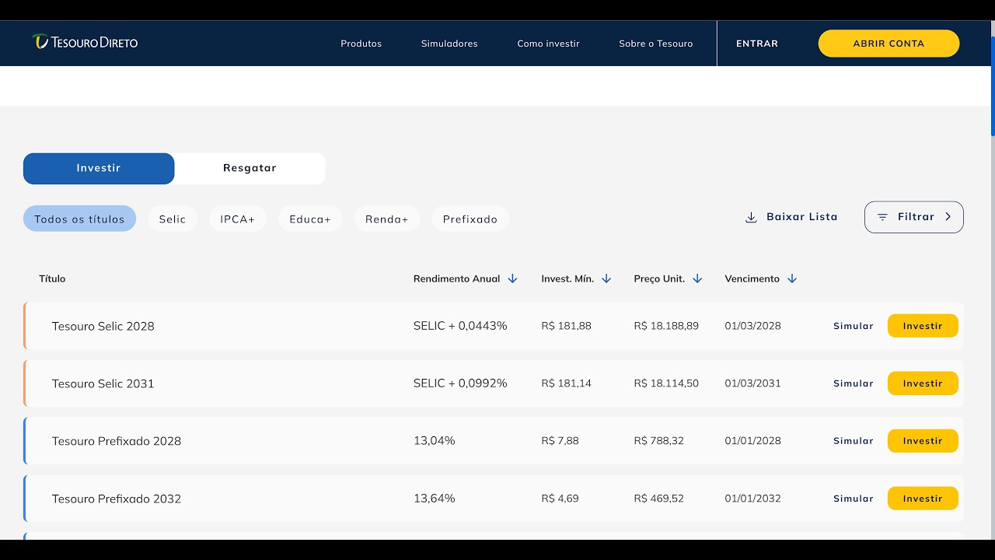Filter by Selic chip
Image resolution: width=995 pixels, height=560 pixels.
click(173, 219)
